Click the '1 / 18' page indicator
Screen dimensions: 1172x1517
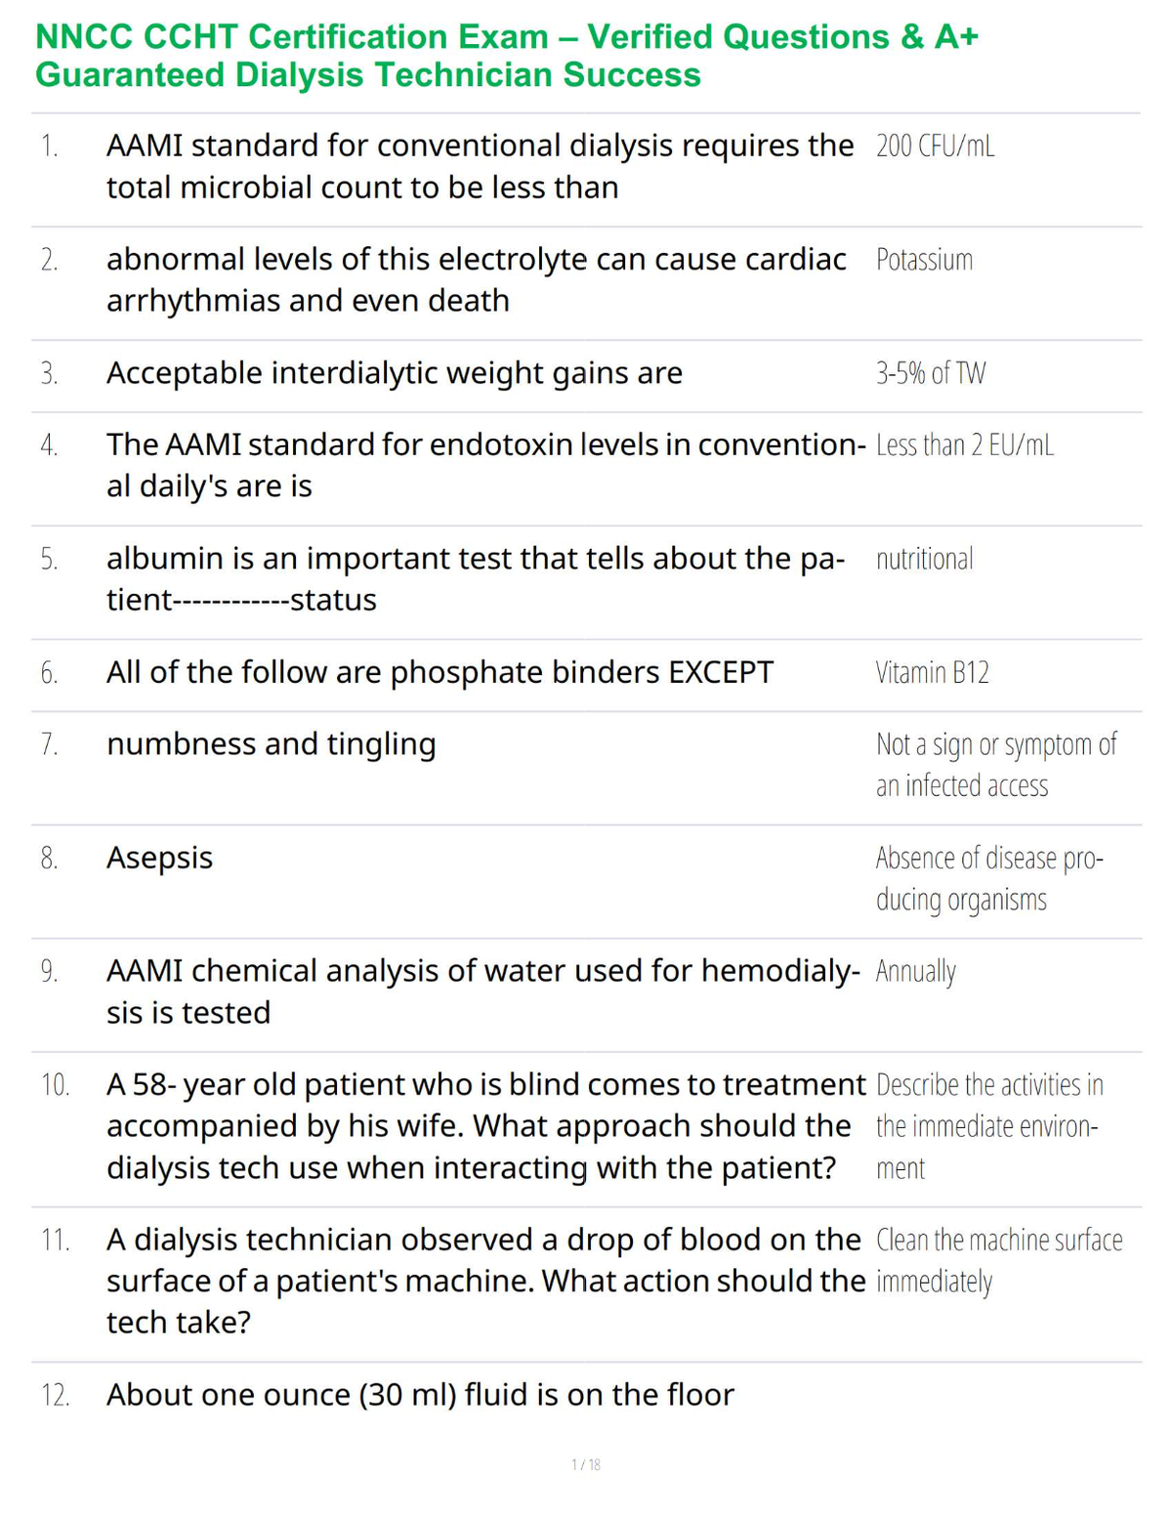[x=586, y=1464]
